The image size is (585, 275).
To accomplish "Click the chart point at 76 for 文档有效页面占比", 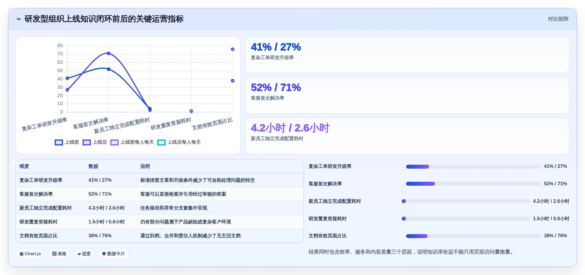I will coord(233,49).
